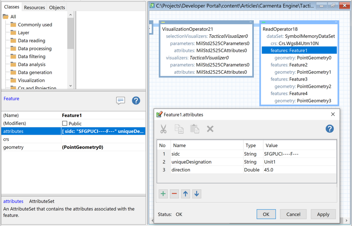This screenshot has width=352, height=226.
Task: Select the Data reading category
Action: coord(31,41)
